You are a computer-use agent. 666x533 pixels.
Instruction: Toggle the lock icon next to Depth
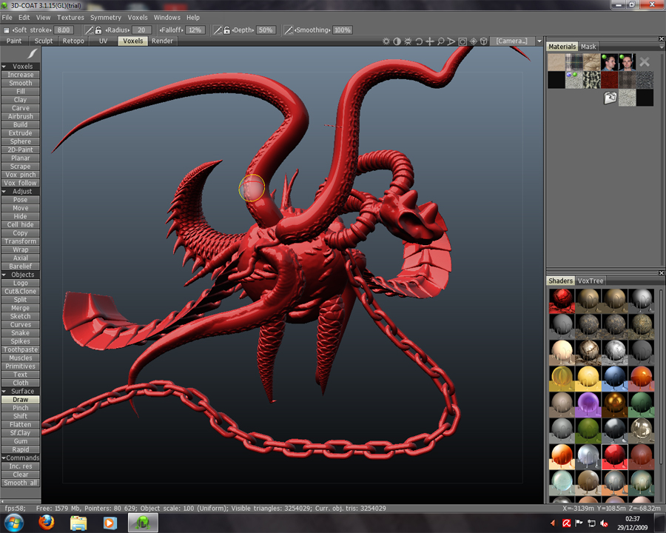pos(227,30)
